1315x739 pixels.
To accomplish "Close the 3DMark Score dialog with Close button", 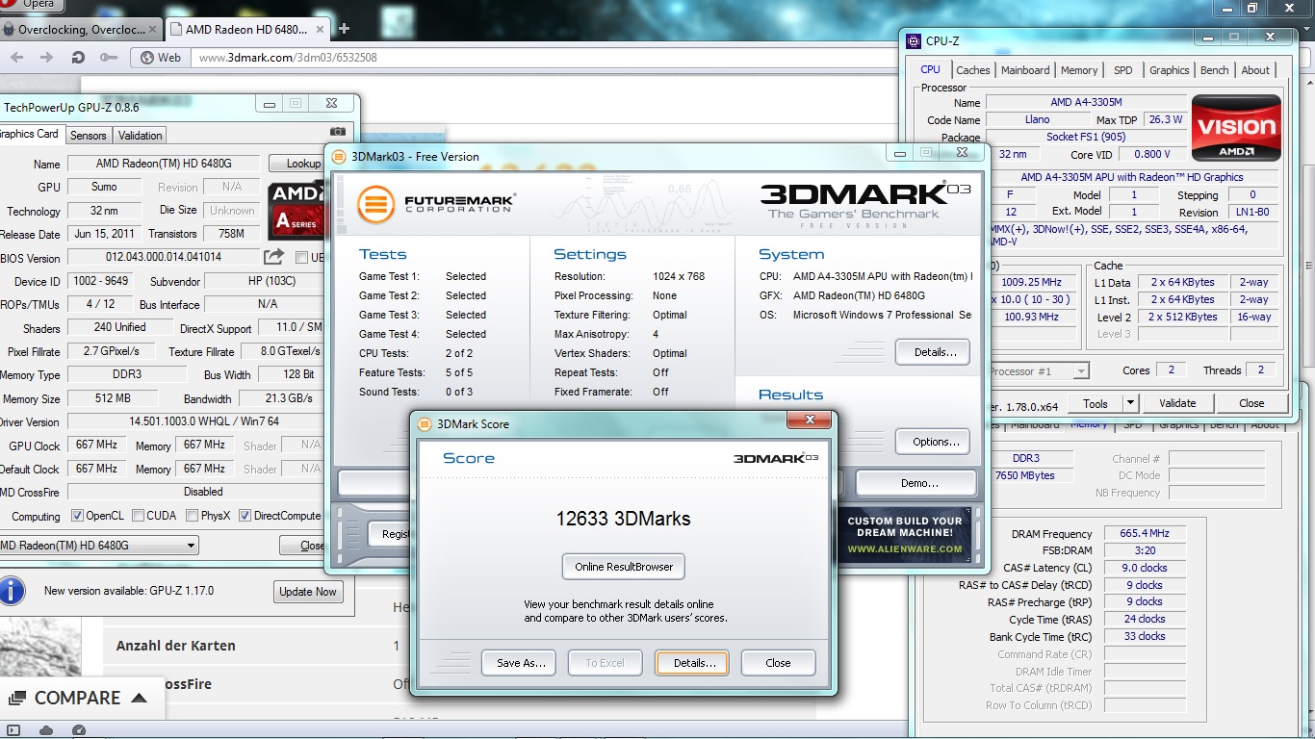I will [x=778, y=663].
